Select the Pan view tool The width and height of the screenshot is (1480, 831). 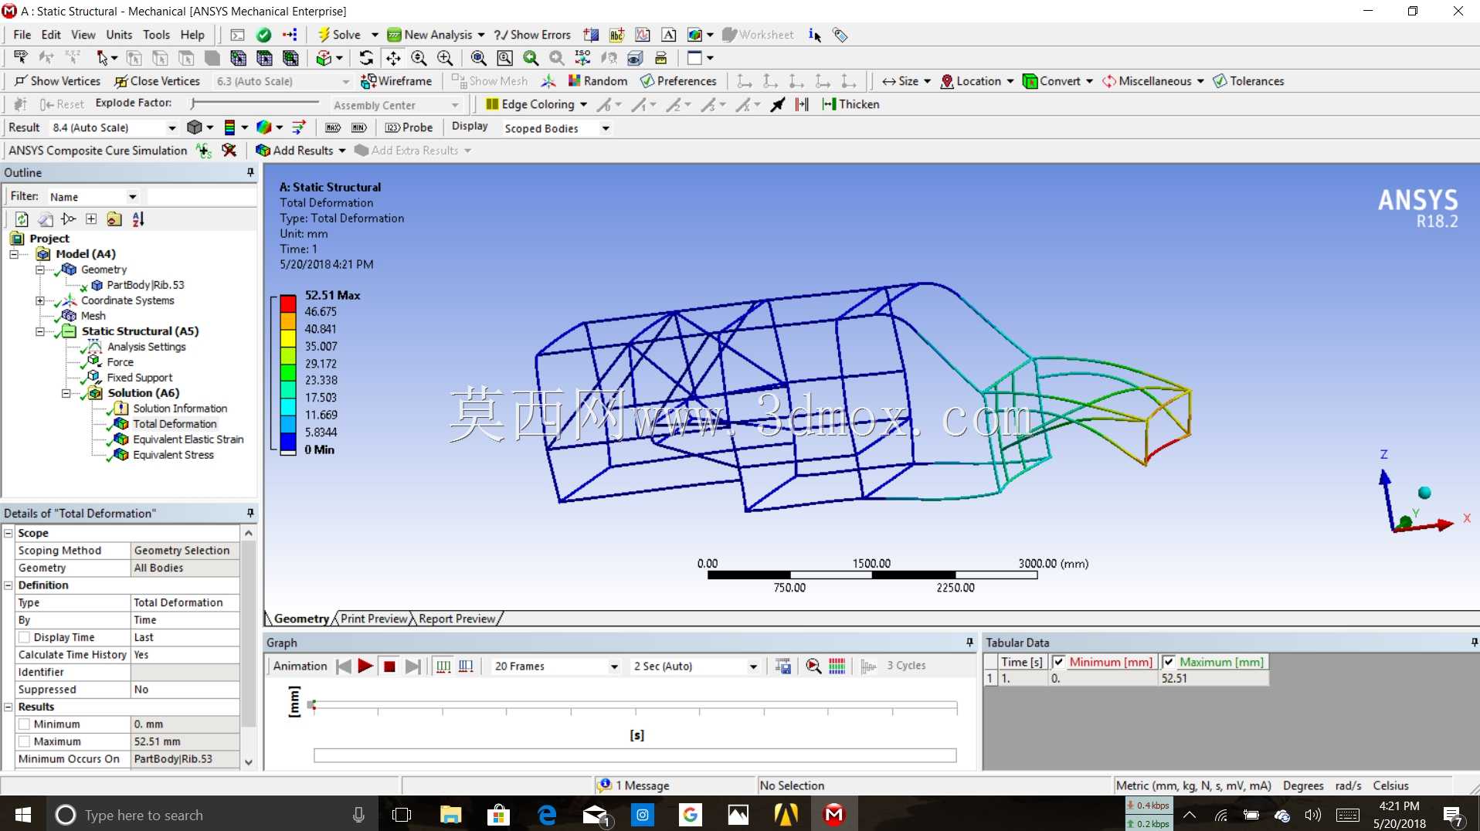(393, 58)
